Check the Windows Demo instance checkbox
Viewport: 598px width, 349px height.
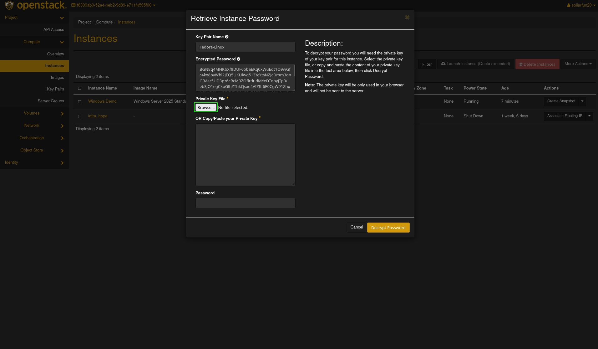pyautogui.click(x=80, y=102)
